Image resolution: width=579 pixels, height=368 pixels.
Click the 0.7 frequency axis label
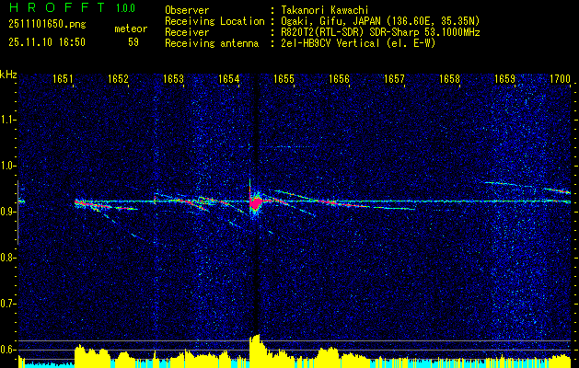pos(7,304)
